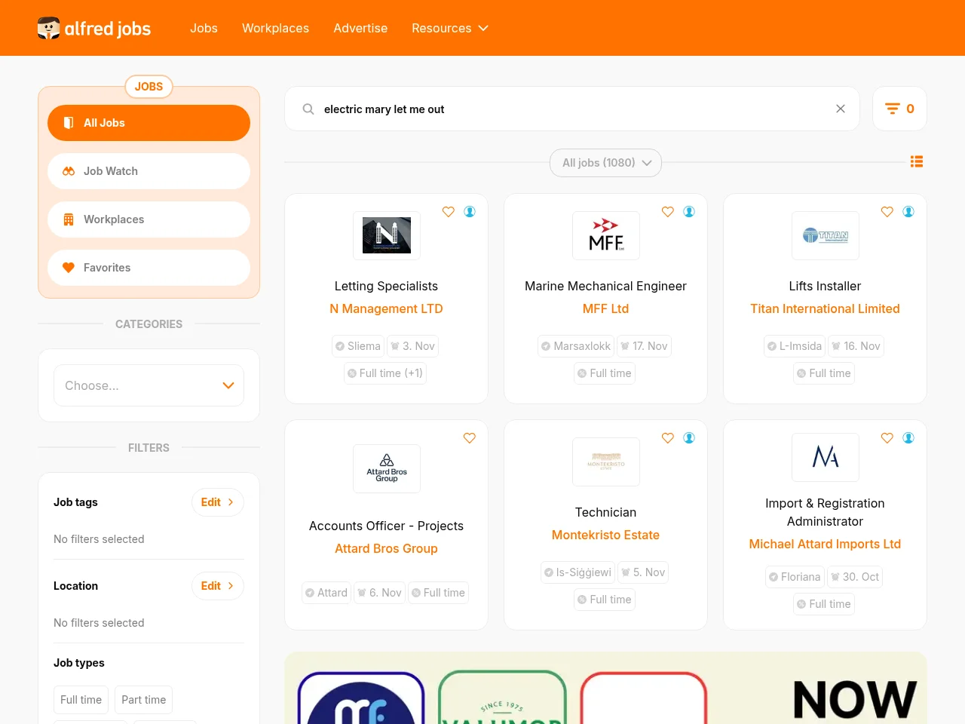Clear the search text with X icon
This screenshot has height=724, width=965.
pyautogui.click(x=841, y=109)
